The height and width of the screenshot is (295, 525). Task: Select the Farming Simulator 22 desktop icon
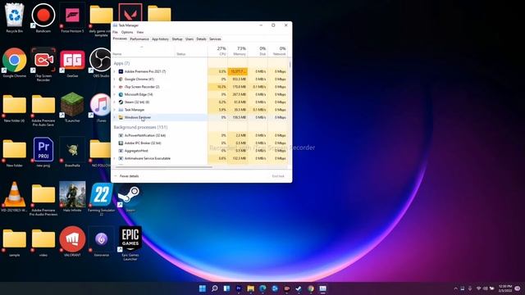click(101, 199)
